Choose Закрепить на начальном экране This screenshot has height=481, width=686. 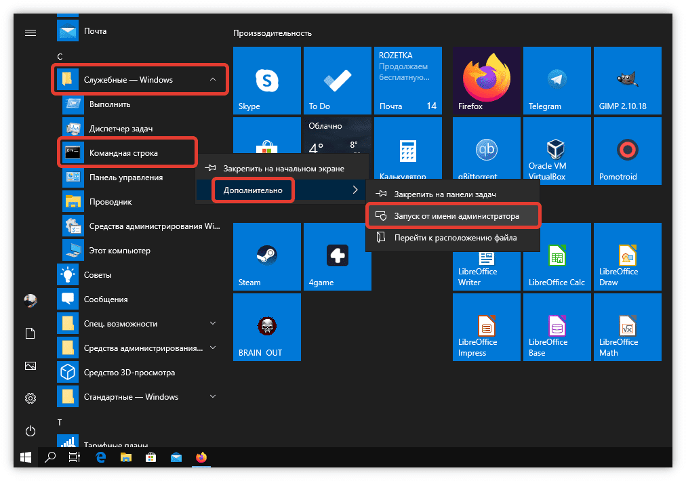[281, 168]
